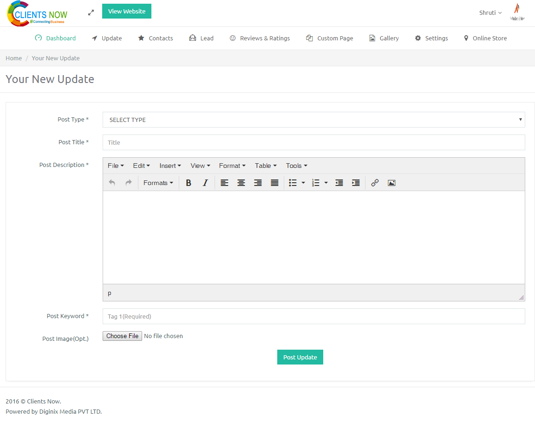
Task: Click the Settings gear icon
Action: [x=418, y=38]
